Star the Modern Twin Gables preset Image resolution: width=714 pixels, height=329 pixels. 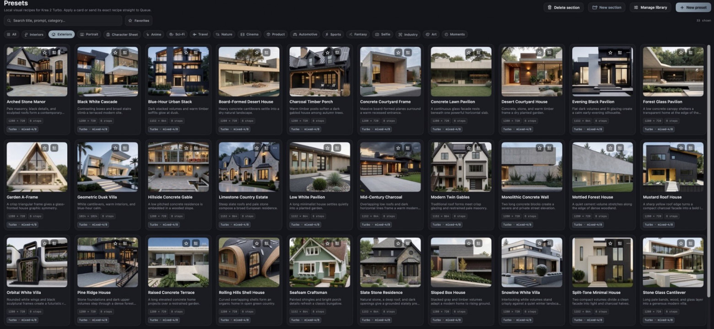(469, 148)
